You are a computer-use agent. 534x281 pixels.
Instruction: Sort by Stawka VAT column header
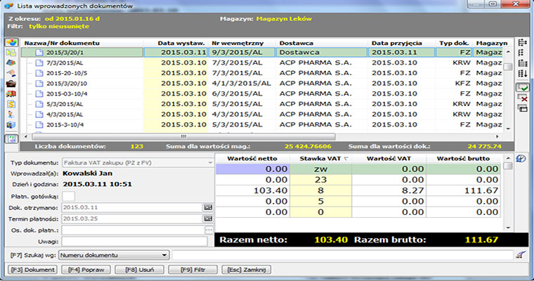click(x=319, y=158)
